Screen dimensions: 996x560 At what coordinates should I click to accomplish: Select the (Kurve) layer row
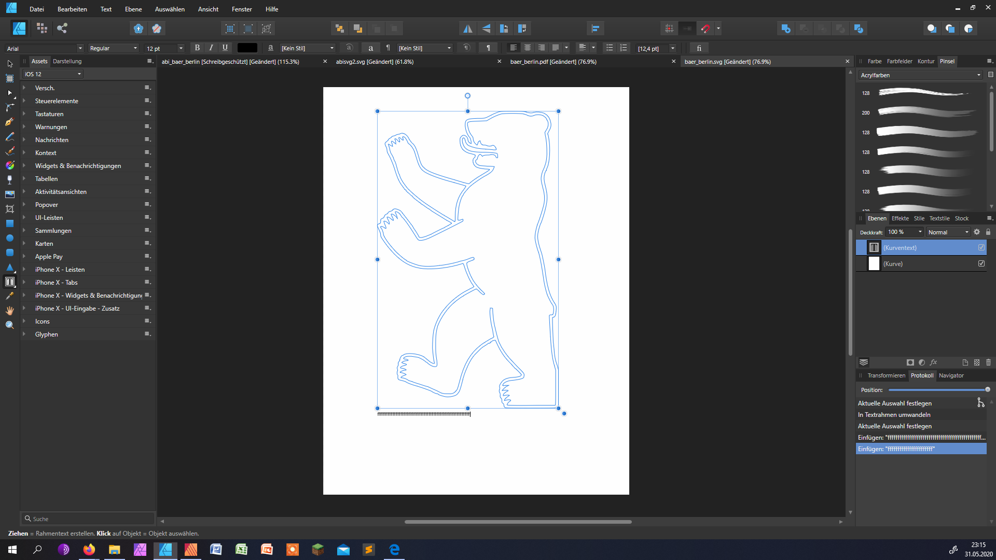pos(921,263)
